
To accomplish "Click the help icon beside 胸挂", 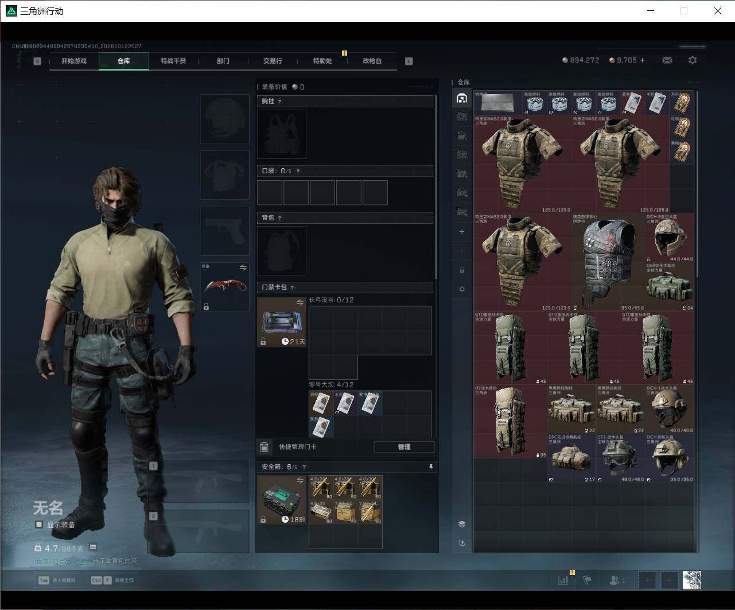I will (x=279, y=102).
